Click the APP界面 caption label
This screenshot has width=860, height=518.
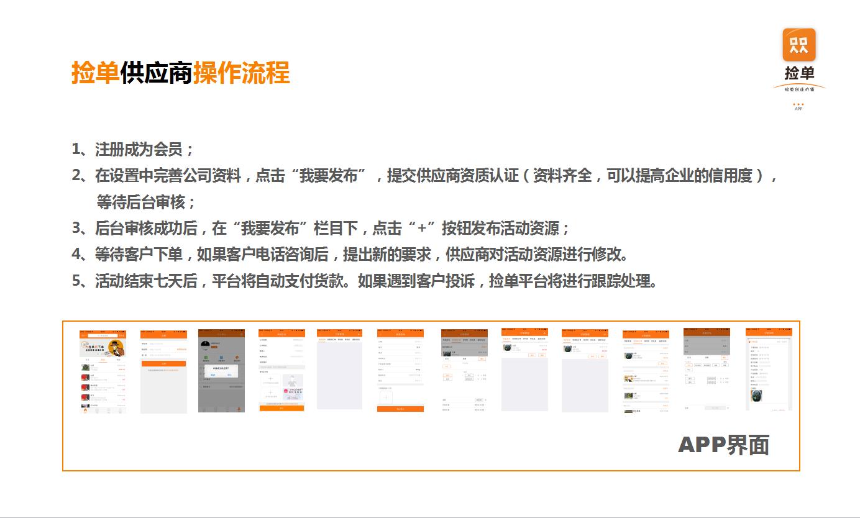pos(724,445)
